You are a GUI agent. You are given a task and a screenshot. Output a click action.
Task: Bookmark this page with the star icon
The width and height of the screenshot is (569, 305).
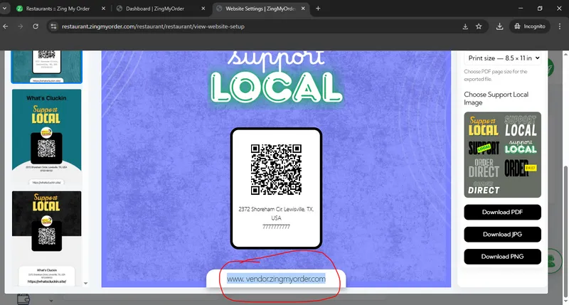click(479, 26)
